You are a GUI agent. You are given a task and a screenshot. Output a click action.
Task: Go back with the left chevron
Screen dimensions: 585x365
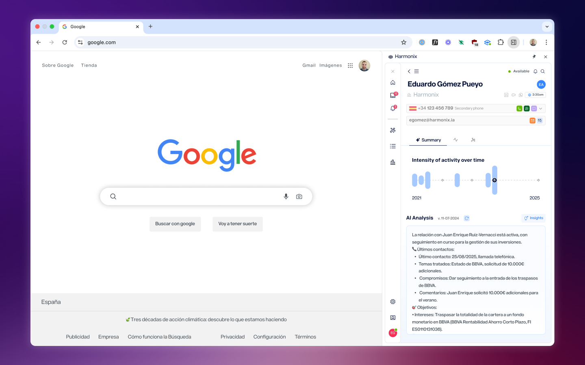click(409, 71)
